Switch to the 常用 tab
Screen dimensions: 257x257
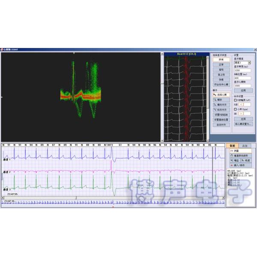pyautogui.click(x=233, y=146)
